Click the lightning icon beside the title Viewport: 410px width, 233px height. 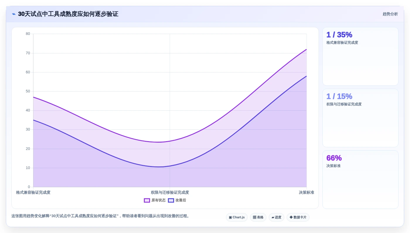14,14
